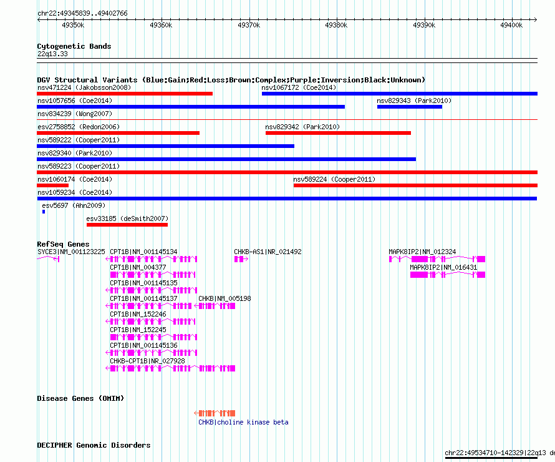Click the CHKB-CPT1B|NR_027928 text label

(x=147, y=361)
